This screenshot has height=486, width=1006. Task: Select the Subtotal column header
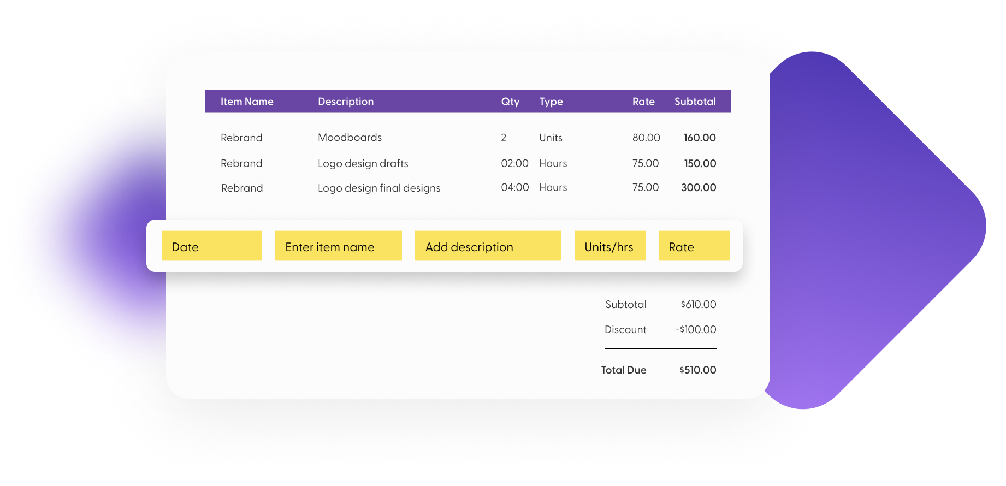[x=695, y=102]
